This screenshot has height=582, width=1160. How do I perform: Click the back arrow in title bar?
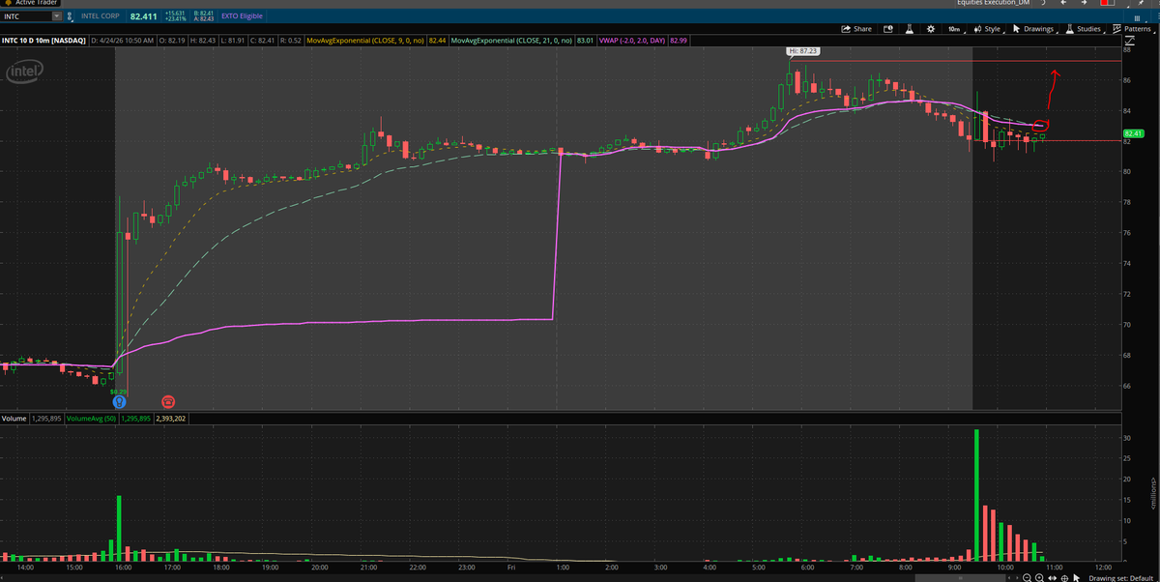click(x=1063, y=3)
